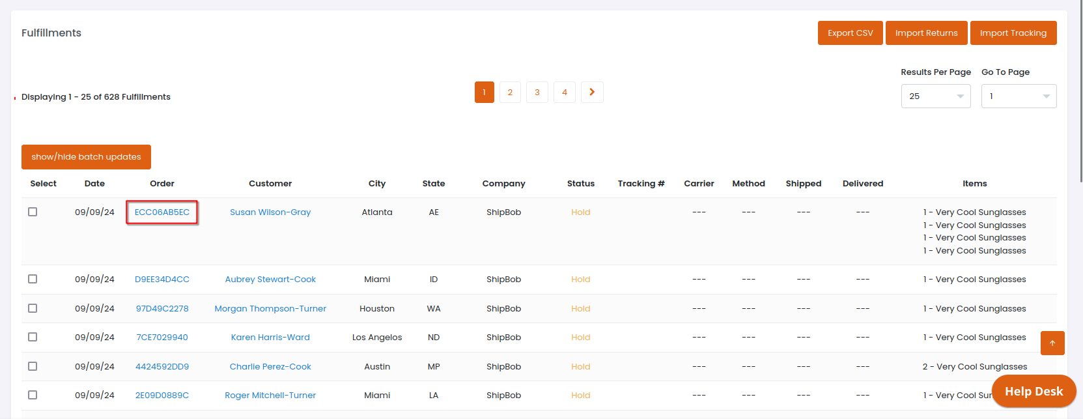The width and height of the screenshot is (1083, 419).
Task: Open the Results Per Page dropdown
Action: 935,96
